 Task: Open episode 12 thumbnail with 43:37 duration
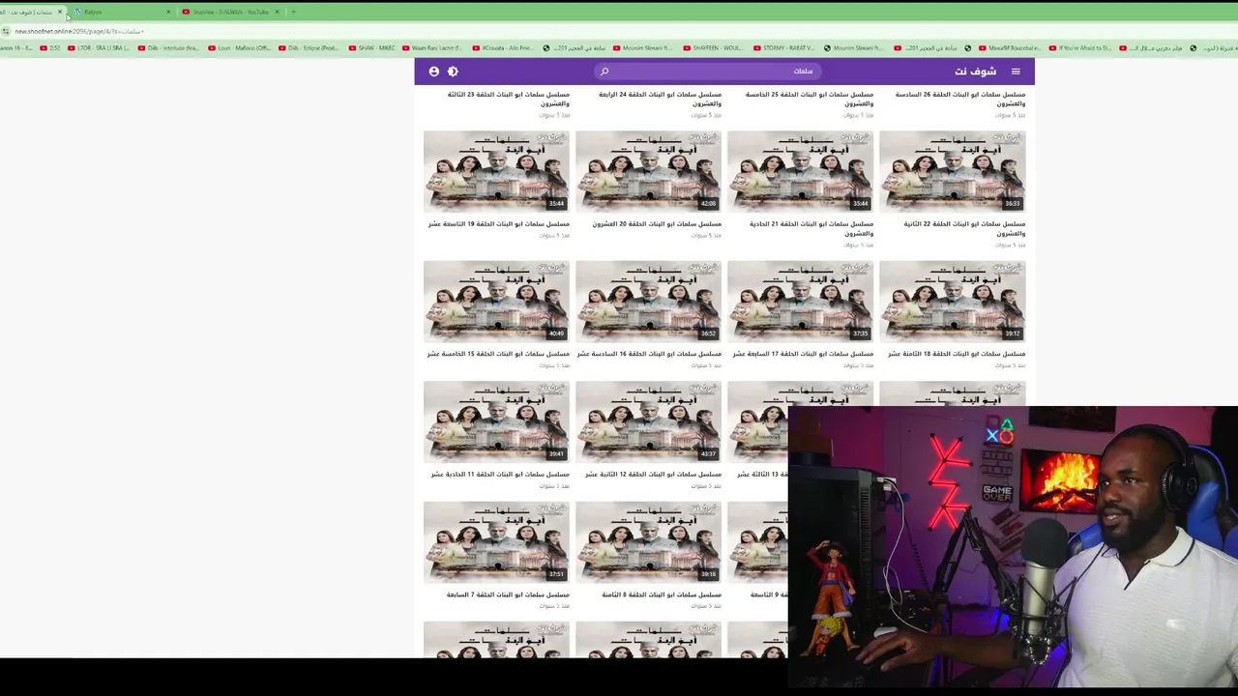point(648,421)
